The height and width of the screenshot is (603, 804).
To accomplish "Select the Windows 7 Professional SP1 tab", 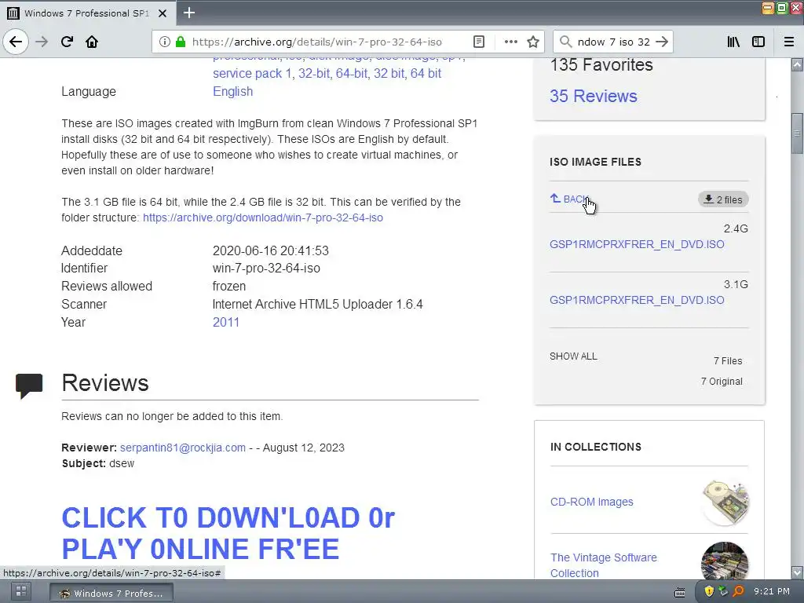I will click(x=87, y=13).
